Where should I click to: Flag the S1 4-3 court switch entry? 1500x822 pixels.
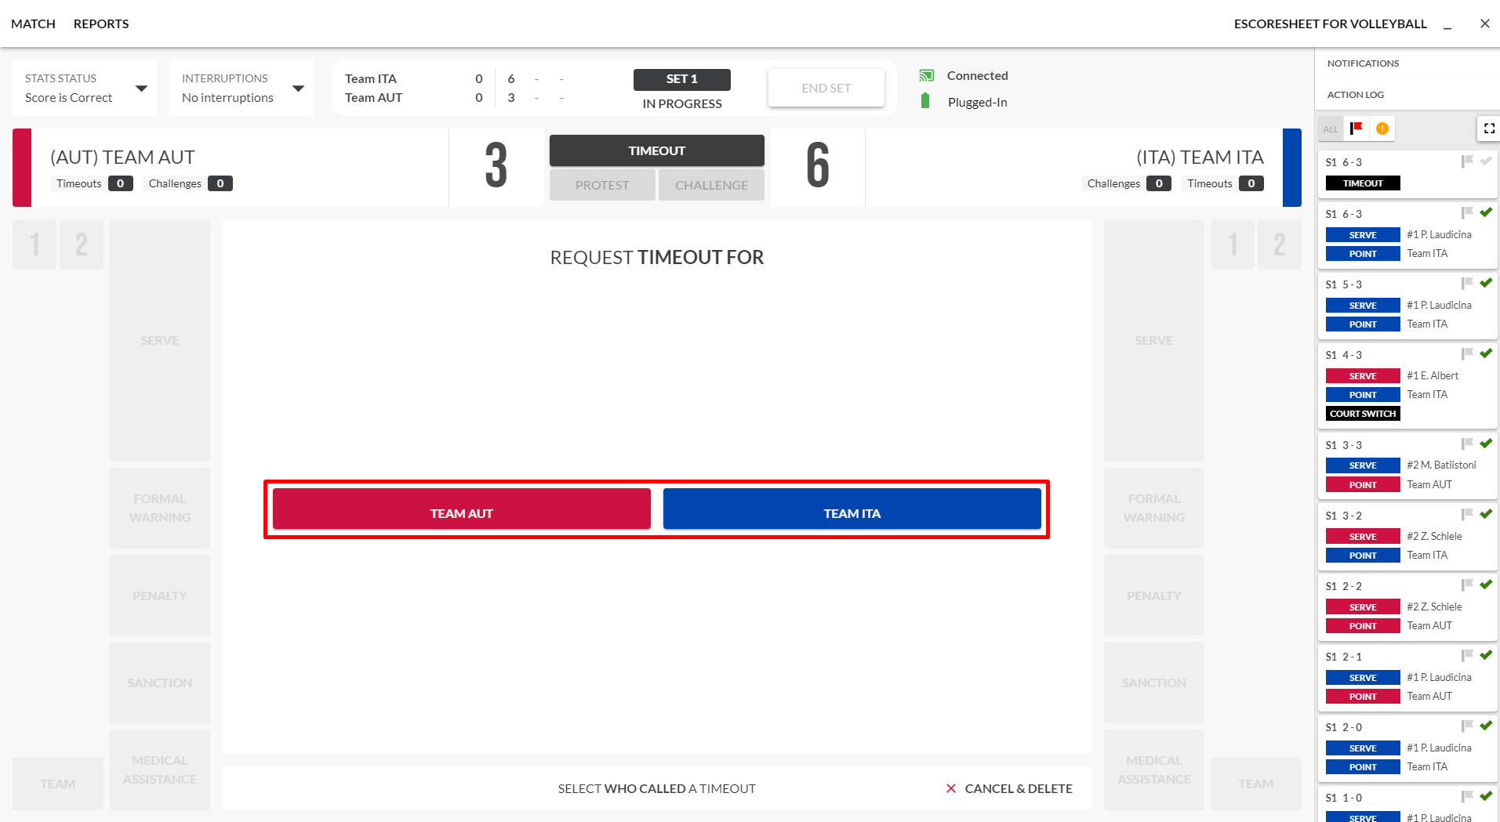pos(1467,353)
